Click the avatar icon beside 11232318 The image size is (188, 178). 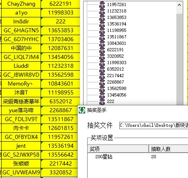tap(102, 11)
